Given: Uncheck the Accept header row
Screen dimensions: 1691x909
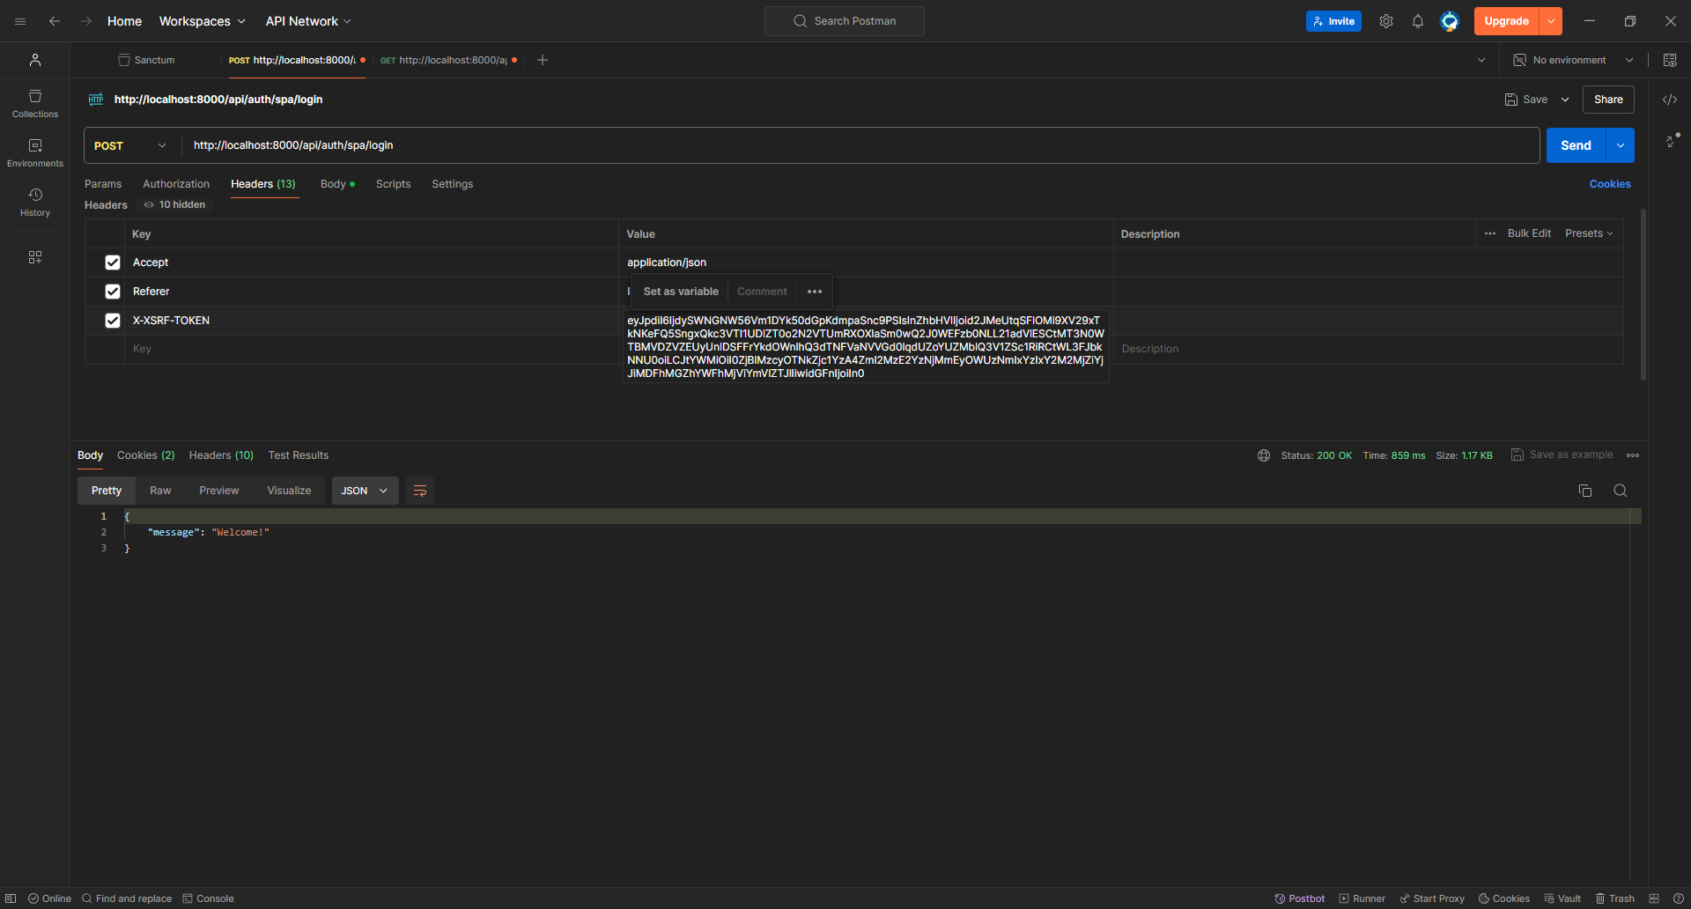Looking at the screenshot, I should pos(113,262).
